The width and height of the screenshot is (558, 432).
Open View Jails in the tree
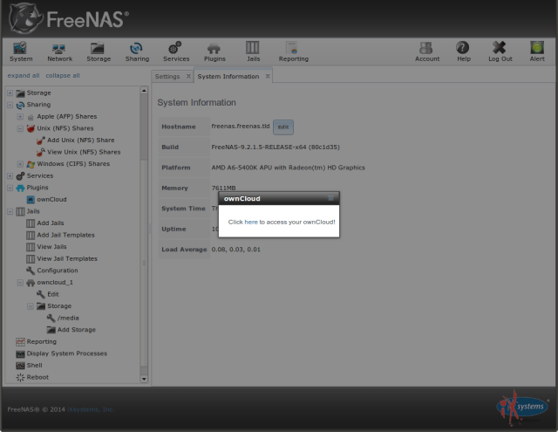[52, 247]
